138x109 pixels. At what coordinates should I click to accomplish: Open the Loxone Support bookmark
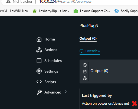tap(92, 11)
